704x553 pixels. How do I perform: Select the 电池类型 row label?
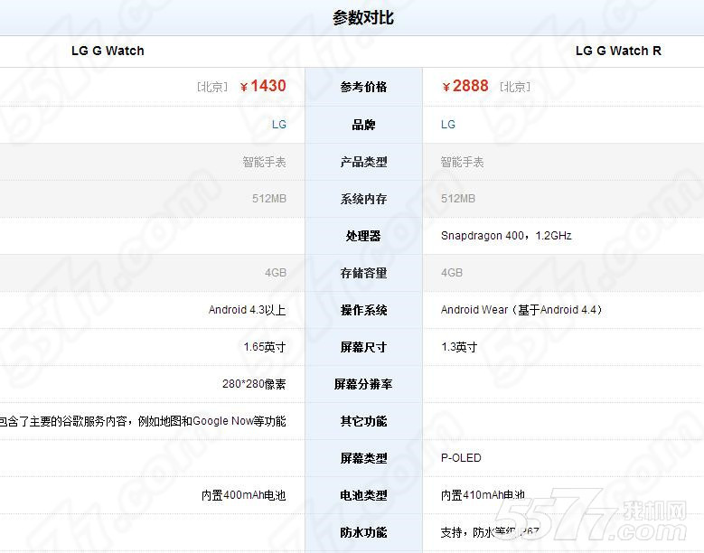(363, 495)
